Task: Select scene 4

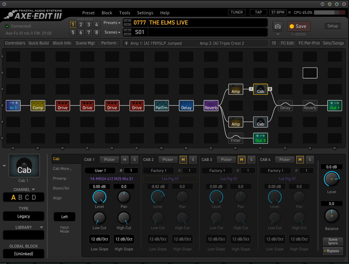Action: tap(97, 25)
